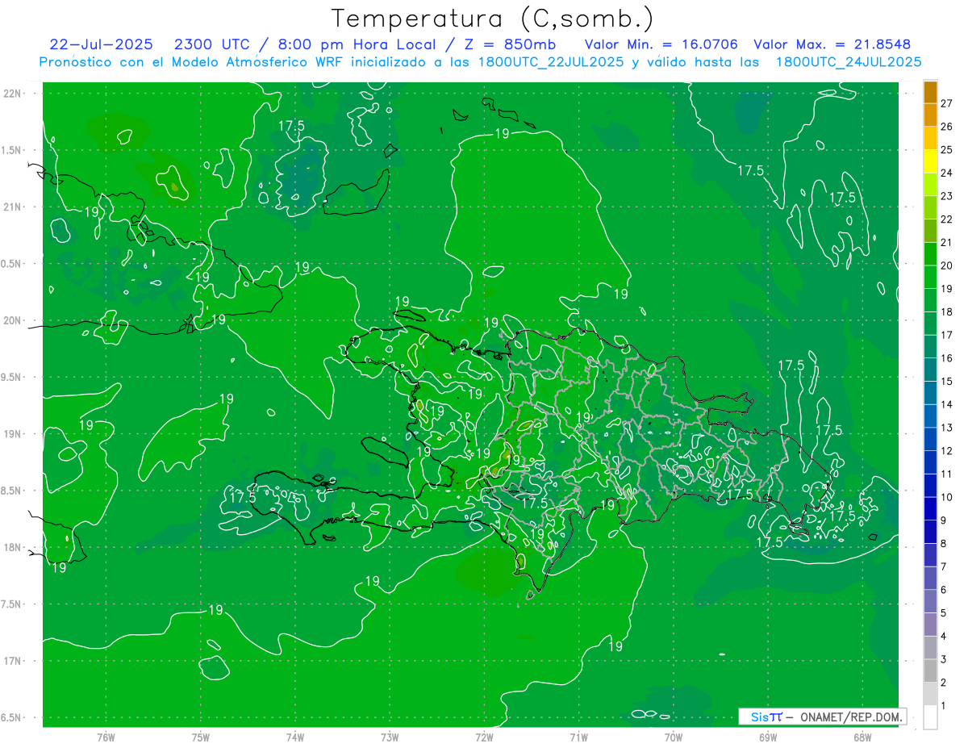Click the "70W" longitude axis label
Image resolution: width=968 pixels, height=748 pixels.
pyautogui.click(x=674, y=738)
